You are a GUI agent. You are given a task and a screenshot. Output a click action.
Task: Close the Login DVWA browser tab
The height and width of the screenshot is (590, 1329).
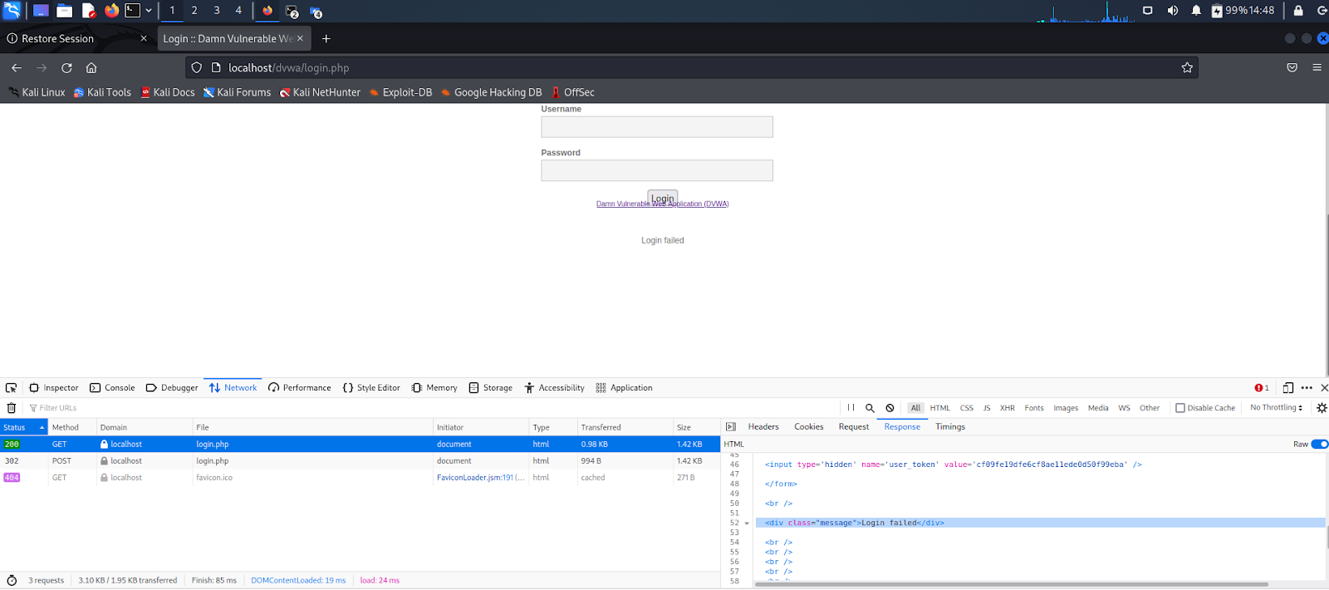coord(301,39)
